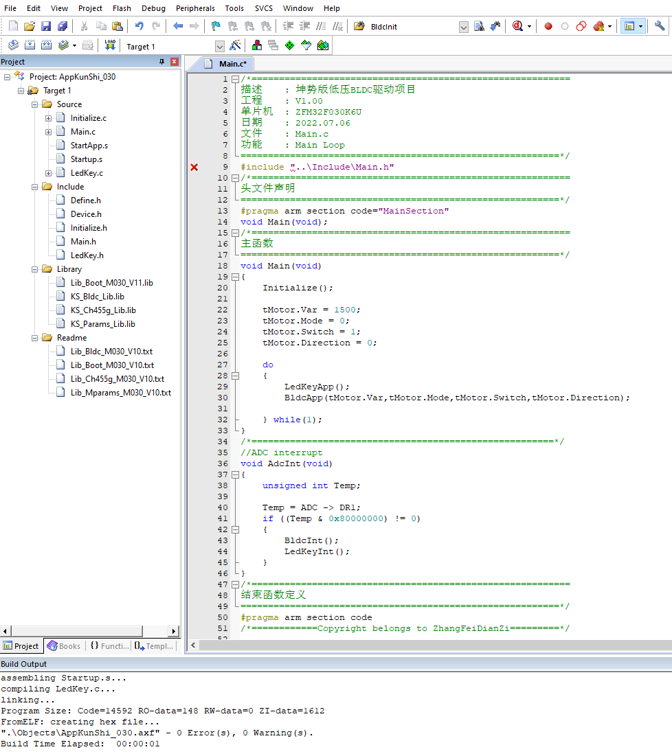The height and width of the screenshot is (756, 672).
Task: Open Configuration via the wrench icon
Action: coord(660,27)
